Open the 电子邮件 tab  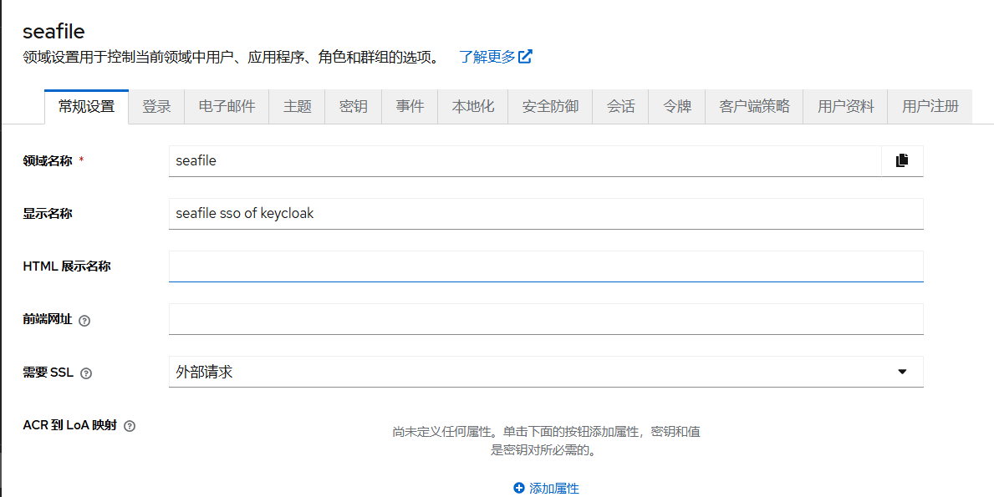(x=227, y=106)
